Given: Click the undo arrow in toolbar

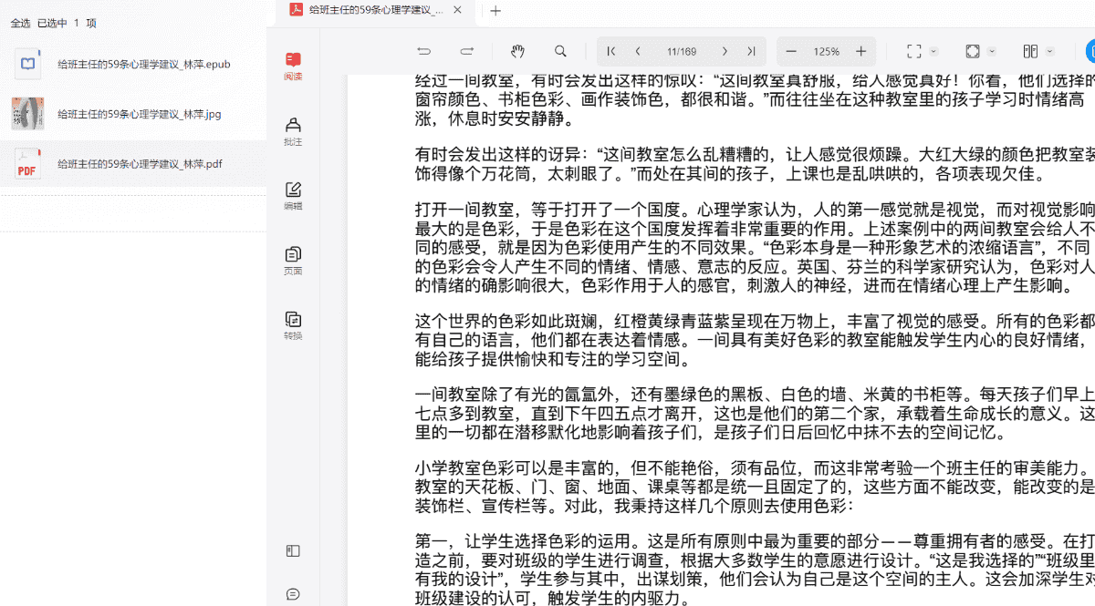Looking at the screenshot, I should [424, 52].
